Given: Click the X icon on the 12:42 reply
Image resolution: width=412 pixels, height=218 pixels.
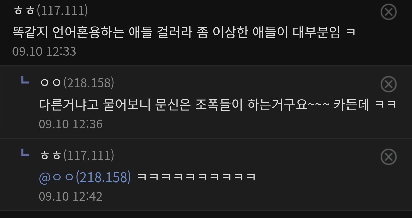Looking at the screenshot, I should click(x=388, y=157).
